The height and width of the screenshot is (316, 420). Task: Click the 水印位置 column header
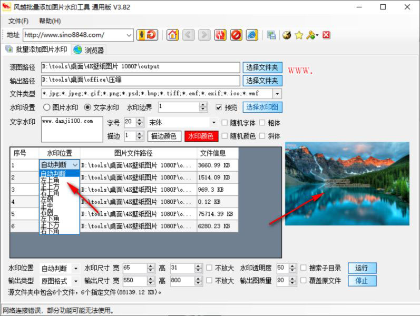pos(60,153)
